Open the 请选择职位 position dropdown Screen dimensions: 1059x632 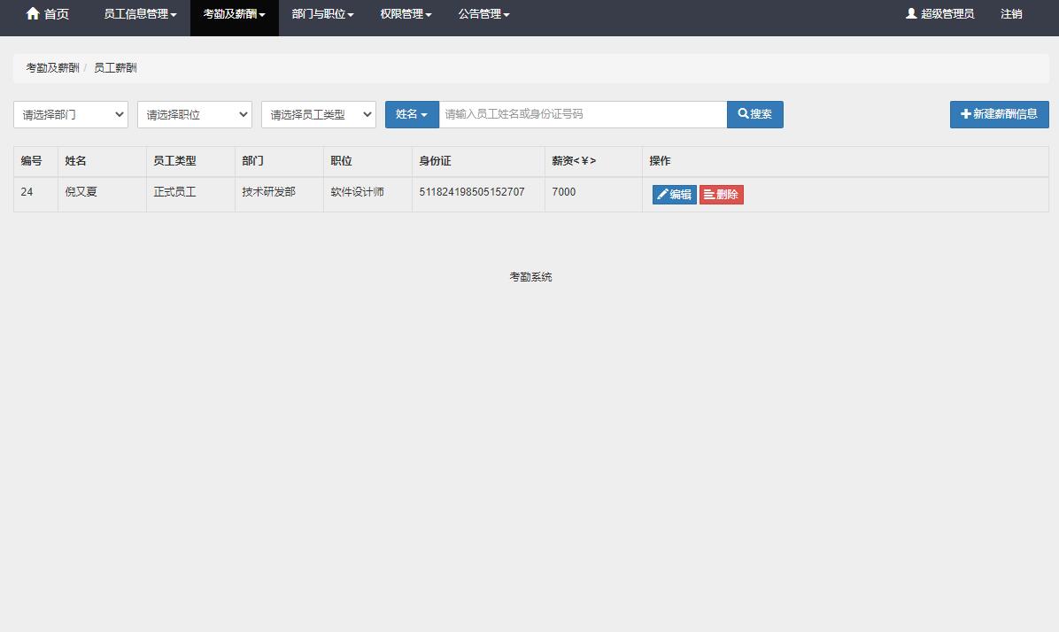pyautogui.click(x=194, y=114)
